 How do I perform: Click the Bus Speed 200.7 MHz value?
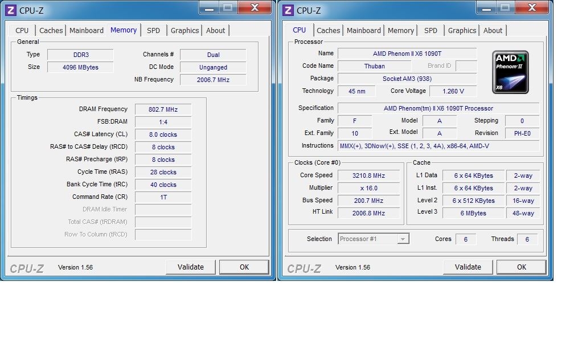coord(368,201)
